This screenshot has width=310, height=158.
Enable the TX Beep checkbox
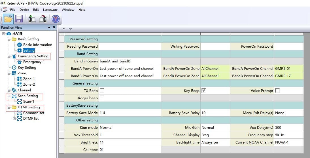(102, 91)
